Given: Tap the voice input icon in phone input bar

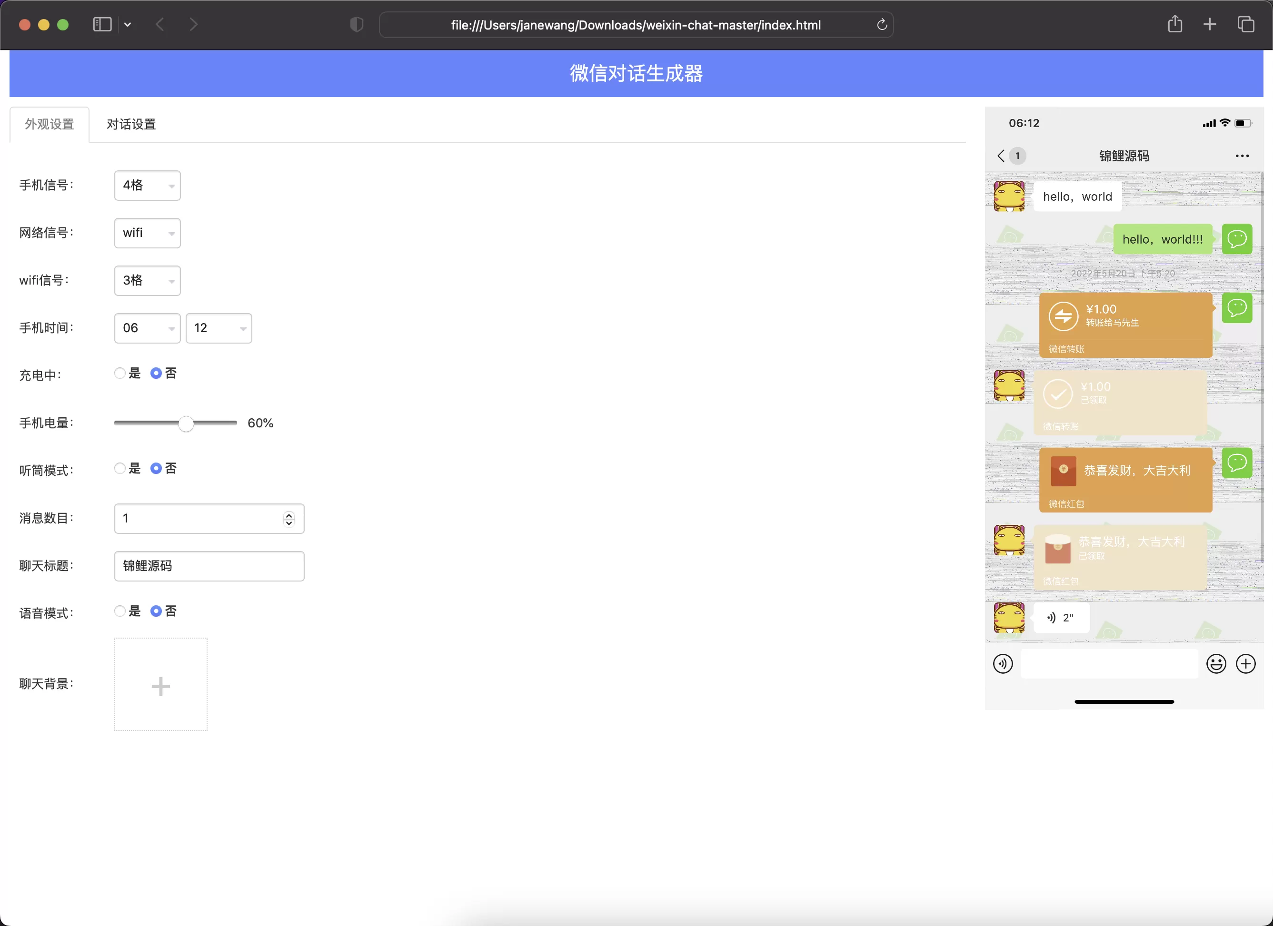Looking at the screenshot, I should coord(1003,664).
